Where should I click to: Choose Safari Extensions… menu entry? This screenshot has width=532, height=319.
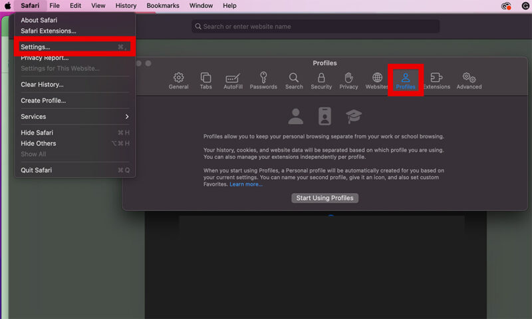(74, 31)
